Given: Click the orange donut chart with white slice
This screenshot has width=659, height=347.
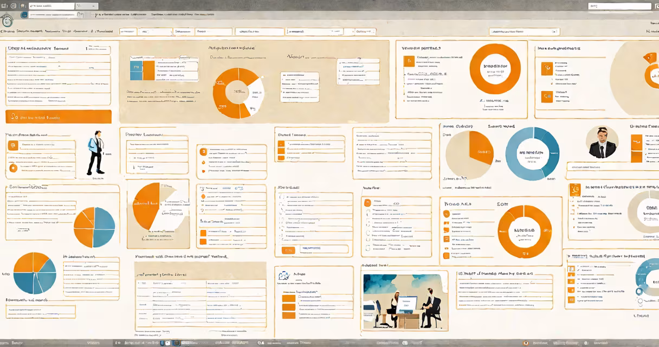Looking at the screenshot, I should (x=238, y=93).
